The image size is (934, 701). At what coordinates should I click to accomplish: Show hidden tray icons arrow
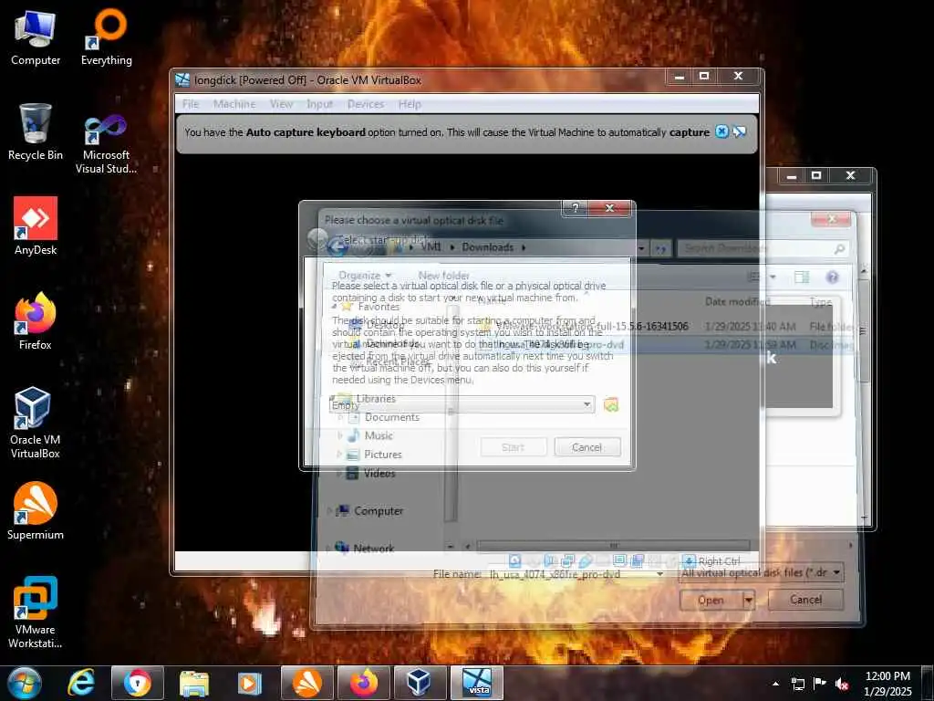[x=775, y=684]
